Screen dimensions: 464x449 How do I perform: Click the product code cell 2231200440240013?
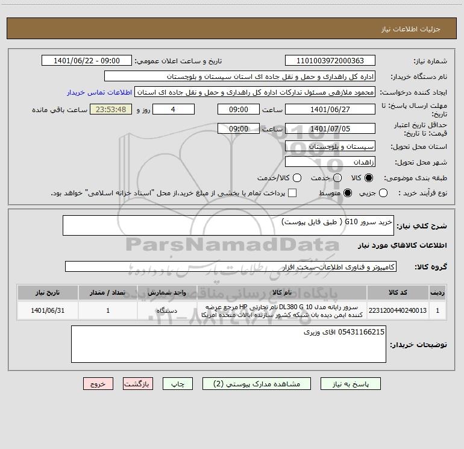tap(398, 310)
